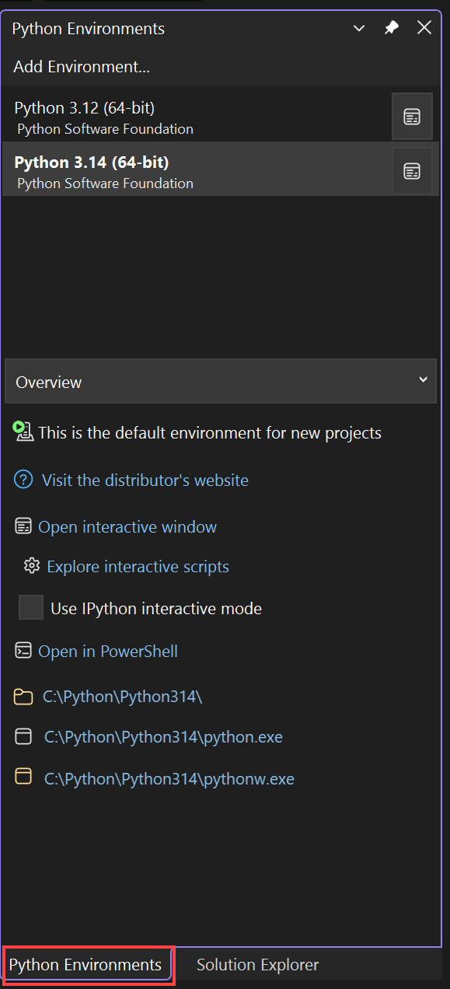Click the folder icon beside C:\Python\Python314\
The width and height of the screenshot is (450, 989).
pos(23,697)
